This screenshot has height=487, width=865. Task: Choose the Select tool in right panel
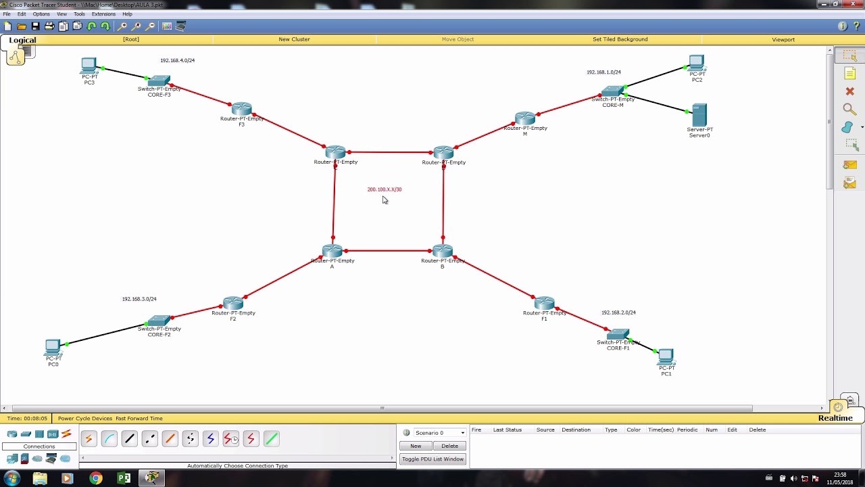pyautogui.click(x=849, y=56)
